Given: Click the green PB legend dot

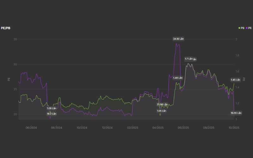Looking at the screenshot, I should coord(239,28).
